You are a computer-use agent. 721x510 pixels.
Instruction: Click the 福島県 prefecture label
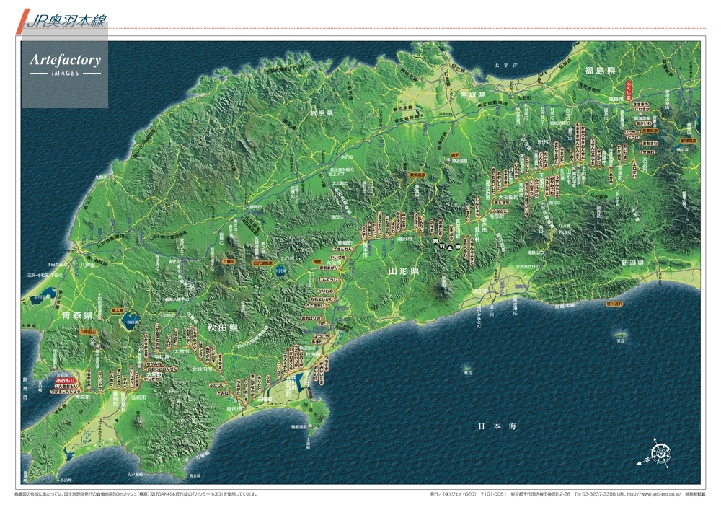tap(600, 70)
